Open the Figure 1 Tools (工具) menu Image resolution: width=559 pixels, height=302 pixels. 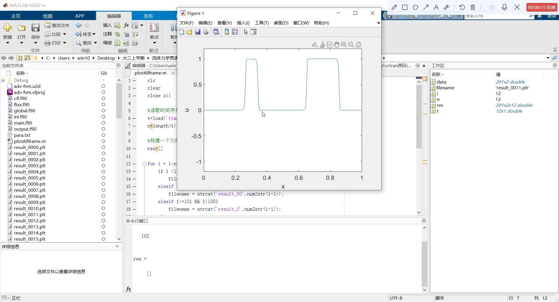[262, 23]
